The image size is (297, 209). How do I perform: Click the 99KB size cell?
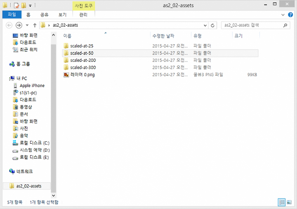[252, 75]
